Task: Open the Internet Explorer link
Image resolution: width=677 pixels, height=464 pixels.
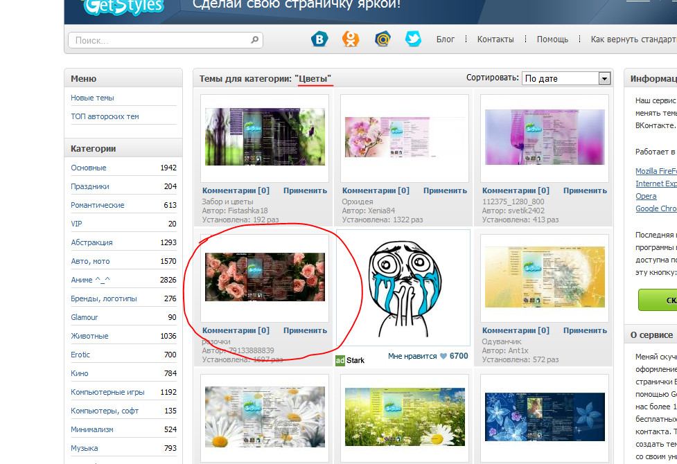Action: (x=656, y=184)
